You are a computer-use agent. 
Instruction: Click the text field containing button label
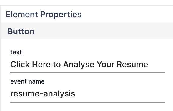point(87,65)
